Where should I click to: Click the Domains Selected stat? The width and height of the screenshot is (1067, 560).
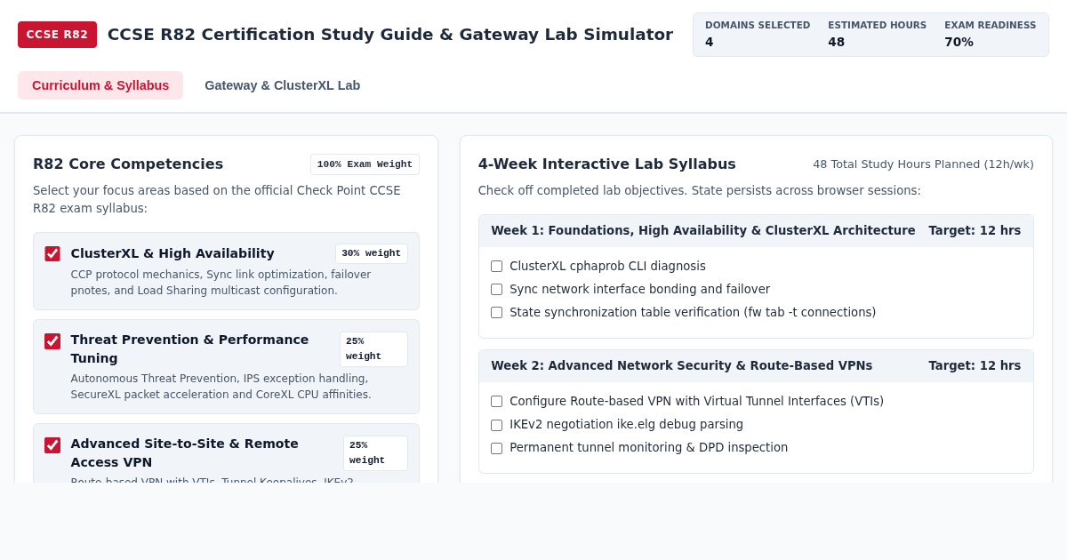coord(758,34)
